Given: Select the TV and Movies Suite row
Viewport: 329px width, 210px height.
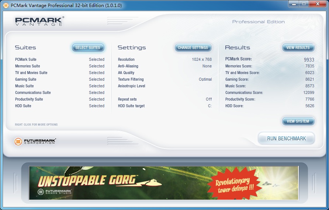Looking at the screenshot, I should pos(60,73).
